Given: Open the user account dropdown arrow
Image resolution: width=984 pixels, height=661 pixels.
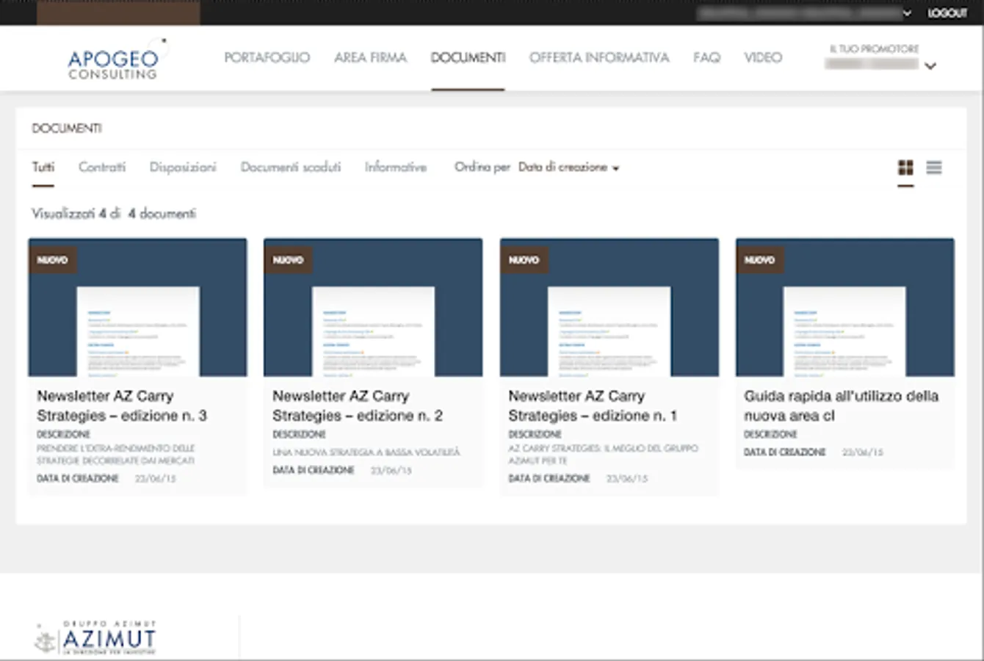Looking at the screenshot, I should 907,13.
